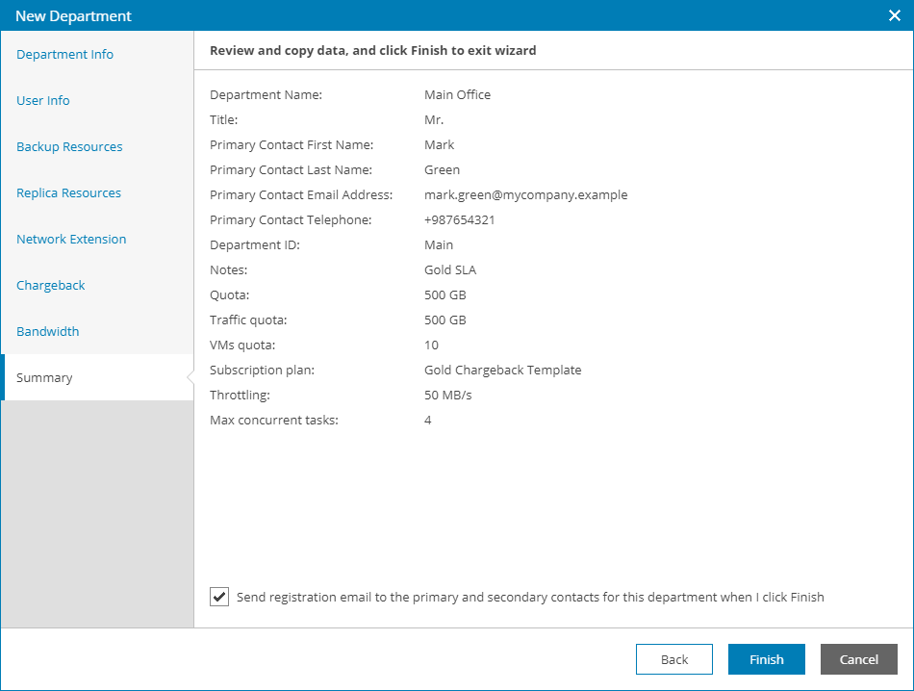Click the send registration email label text
Viewport: 914px width, 691px height.
(x=530, y=598)
